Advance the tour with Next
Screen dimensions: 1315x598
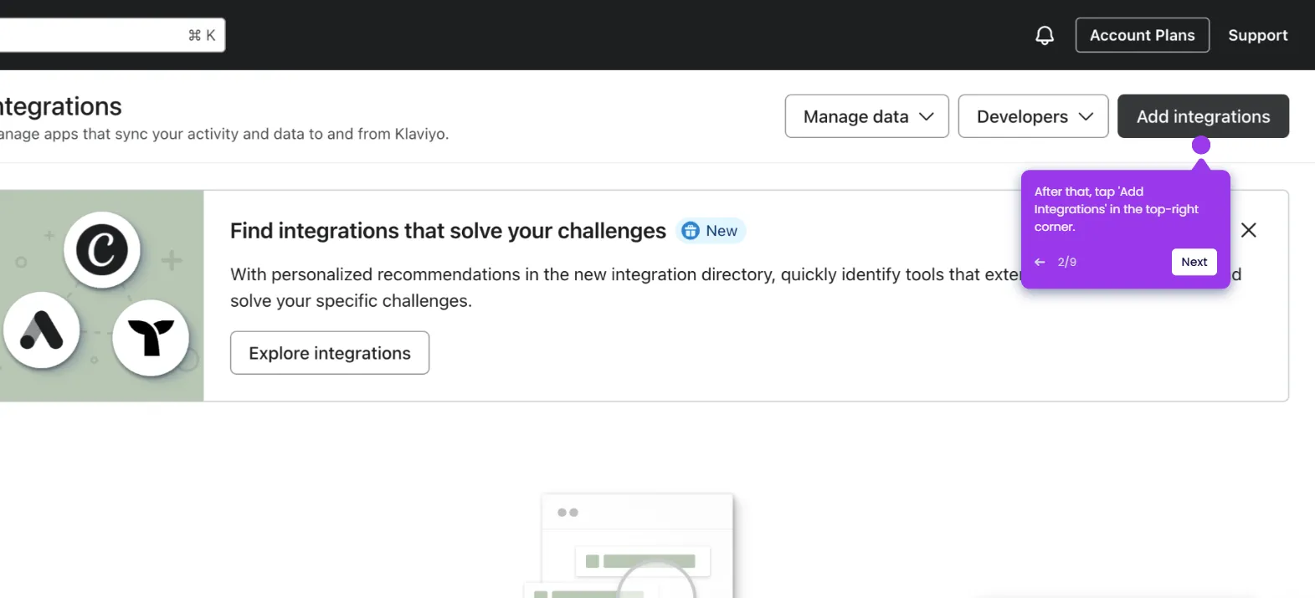(x=1194, y=262)
